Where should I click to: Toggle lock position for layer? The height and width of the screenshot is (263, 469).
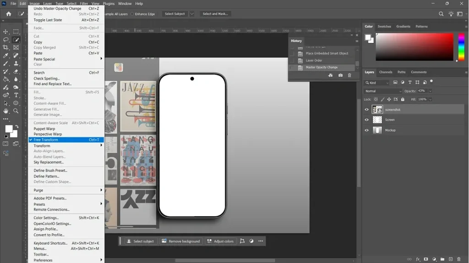coord(389,99)
